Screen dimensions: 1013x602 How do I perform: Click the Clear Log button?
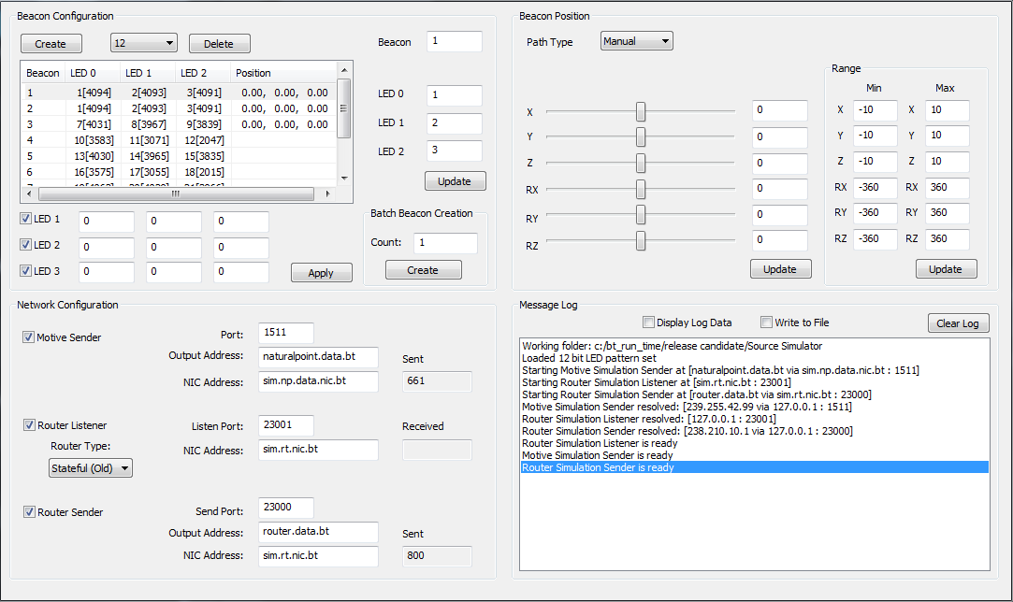[957, 323]
